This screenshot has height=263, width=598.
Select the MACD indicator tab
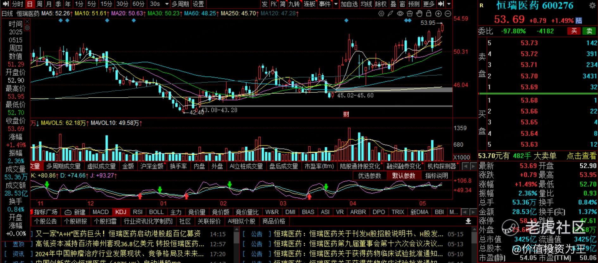click(x=101, y=212)
